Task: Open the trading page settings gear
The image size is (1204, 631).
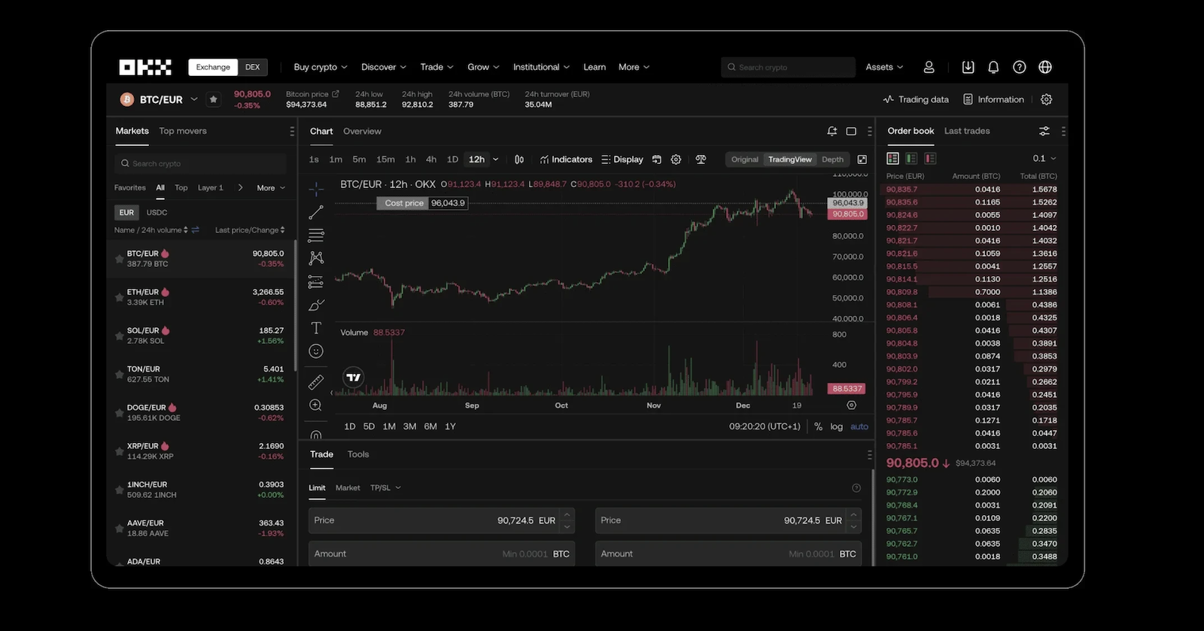Action: point(1046,99)
